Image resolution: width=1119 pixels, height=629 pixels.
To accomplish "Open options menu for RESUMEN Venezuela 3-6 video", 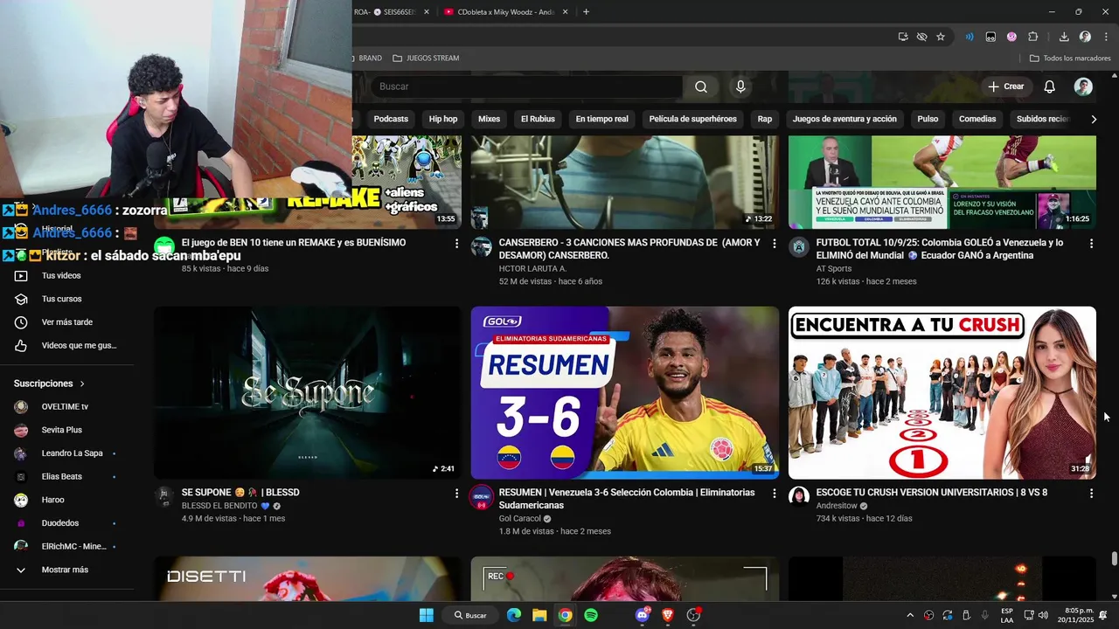I will pos(774,494).
